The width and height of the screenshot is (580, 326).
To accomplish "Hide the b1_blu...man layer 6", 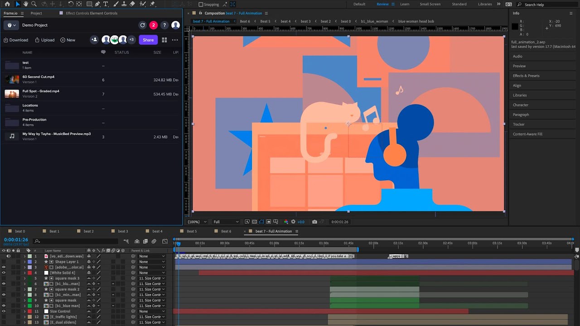I will [4, 284].
